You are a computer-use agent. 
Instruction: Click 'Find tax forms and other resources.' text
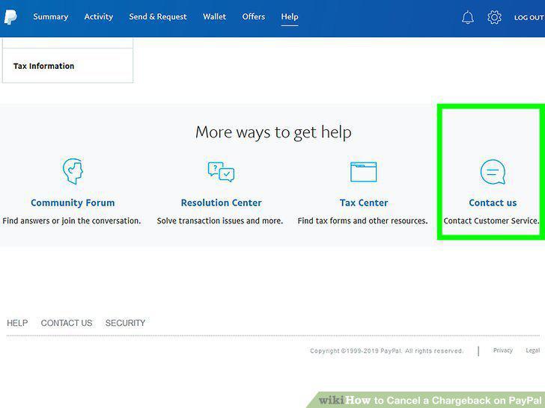click(x=362, y=220)
